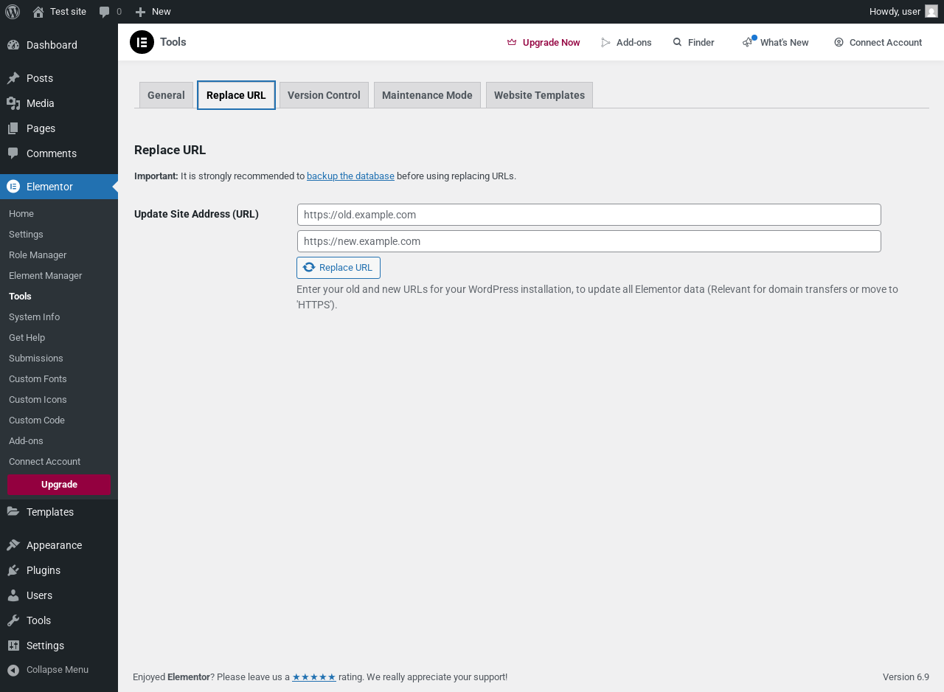Click the Posts pin icon
The height and width of the screenshot is (692, 944).
pyautogui.click(x=13, y=78)
